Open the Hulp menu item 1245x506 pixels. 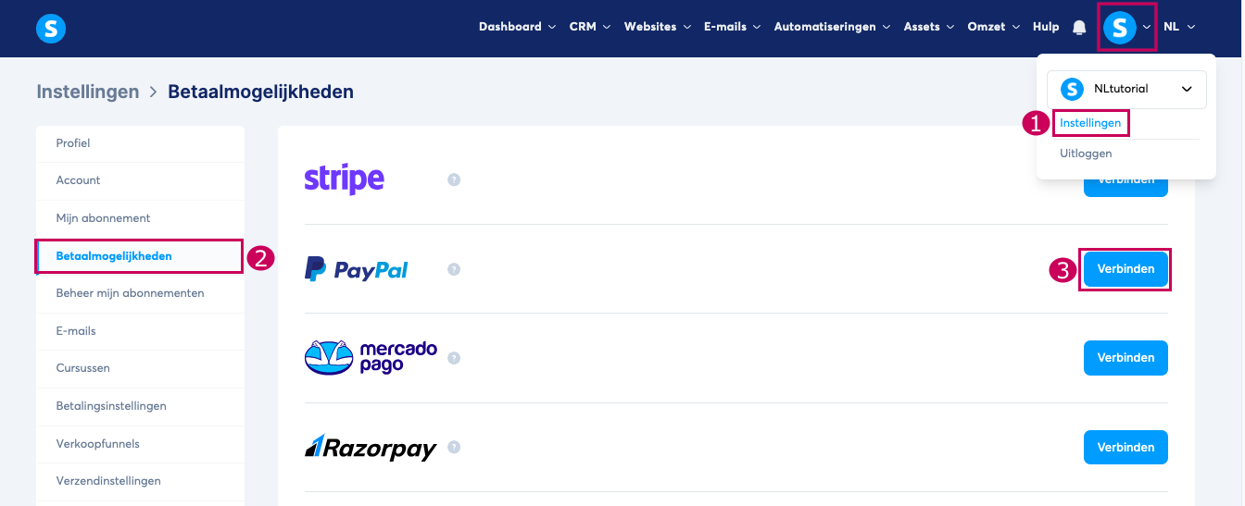click(x=1046, y=27)
